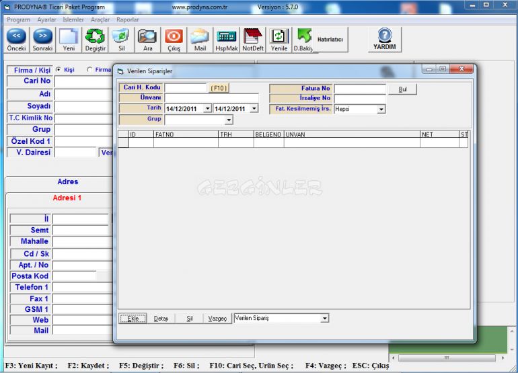Click the FATNO column header
This screenshot has width=518, height=373.
tap(186, 134)
